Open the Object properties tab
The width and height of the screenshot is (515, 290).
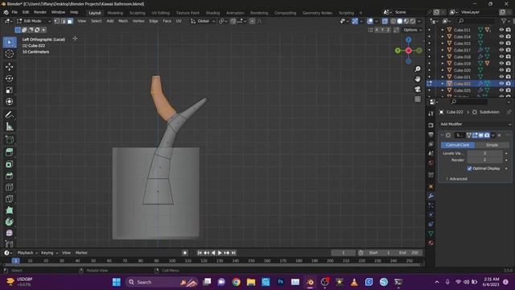(431, 186)
